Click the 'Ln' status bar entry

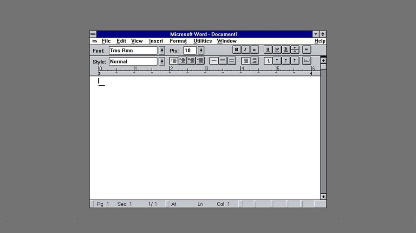200,204
